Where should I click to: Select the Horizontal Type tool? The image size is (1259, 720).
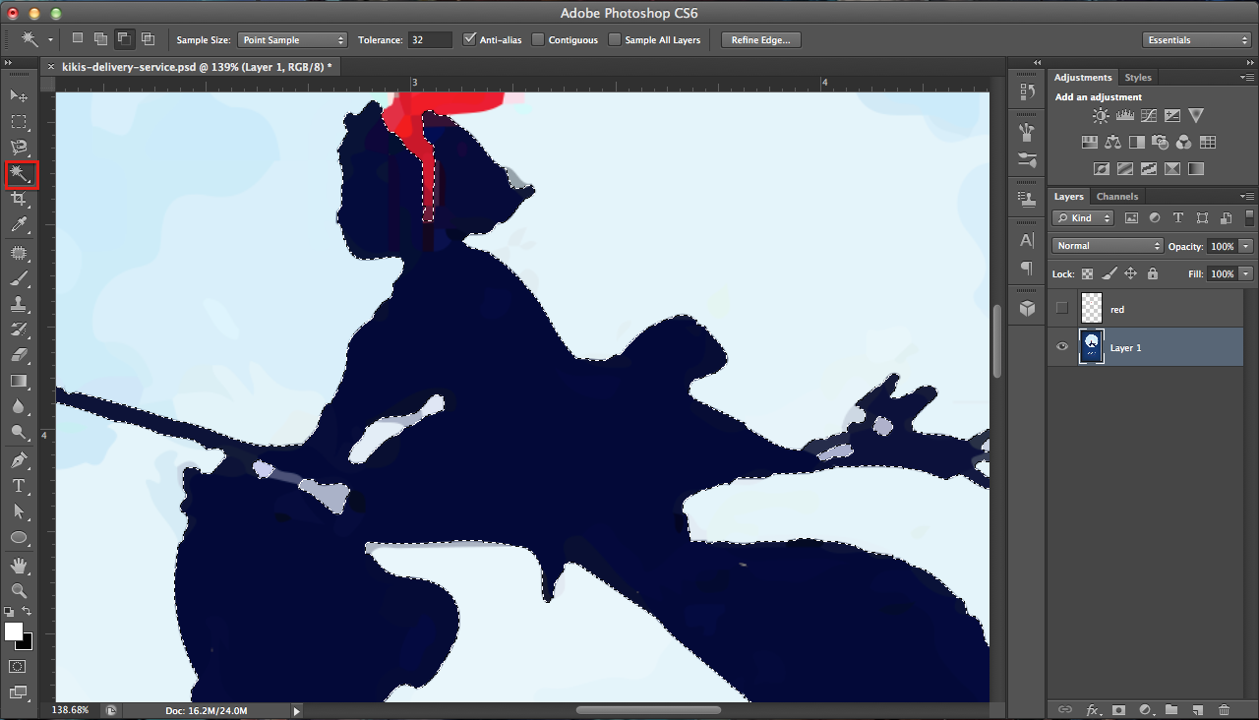19,486
